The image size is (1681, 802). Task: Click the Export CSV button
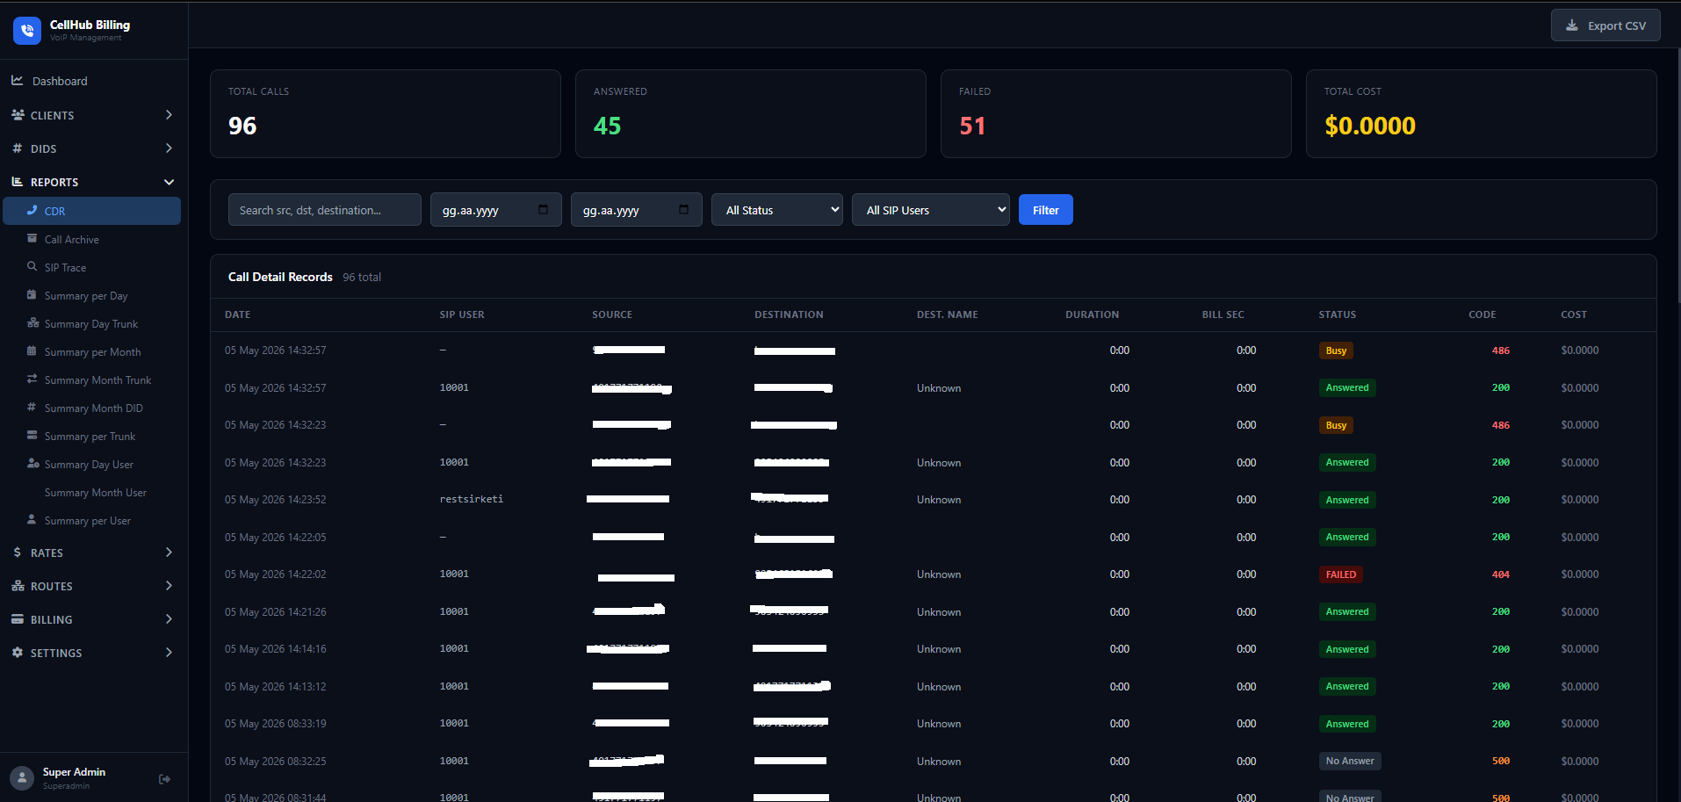click(1605, 25)
